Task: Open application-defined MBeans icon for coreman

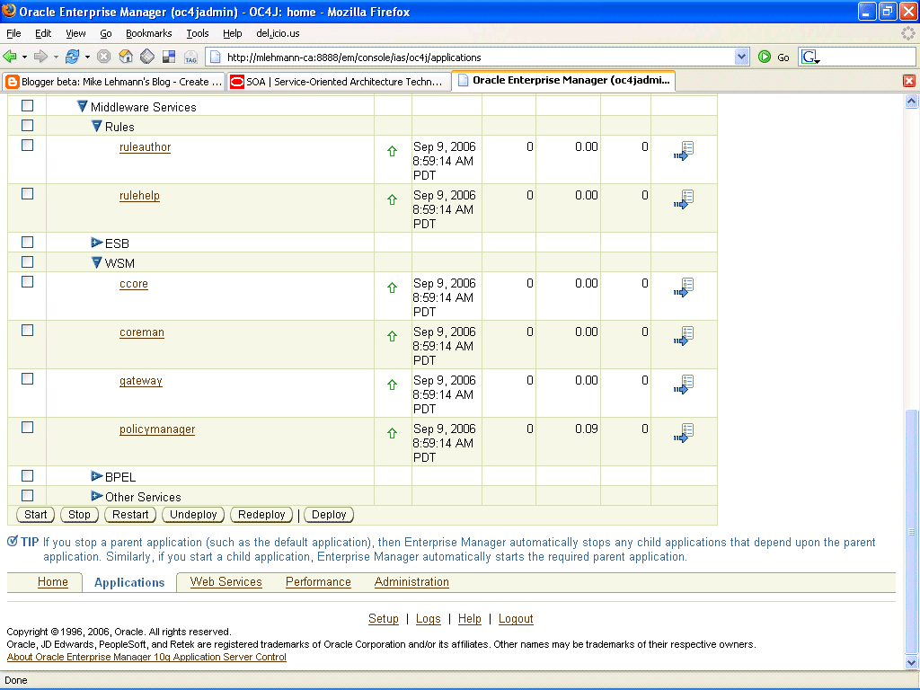Action: tap(684, 336)
